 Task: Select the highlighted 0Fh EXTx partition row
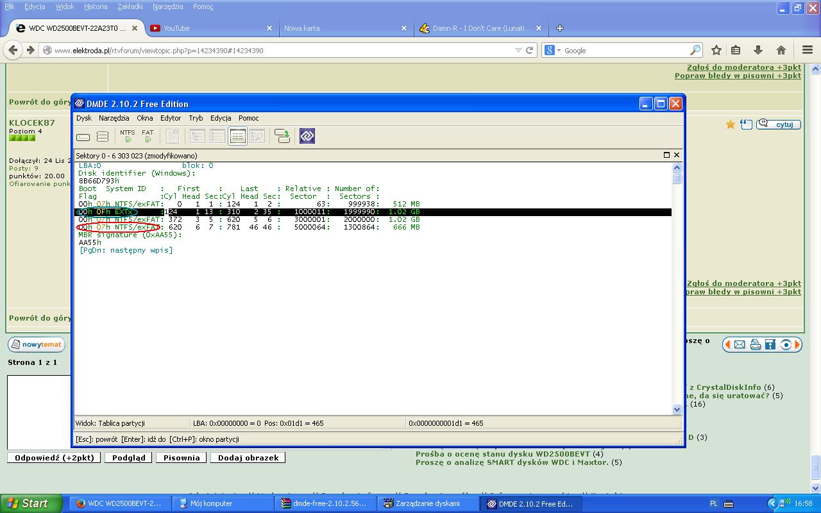click(x=373, y=212)
